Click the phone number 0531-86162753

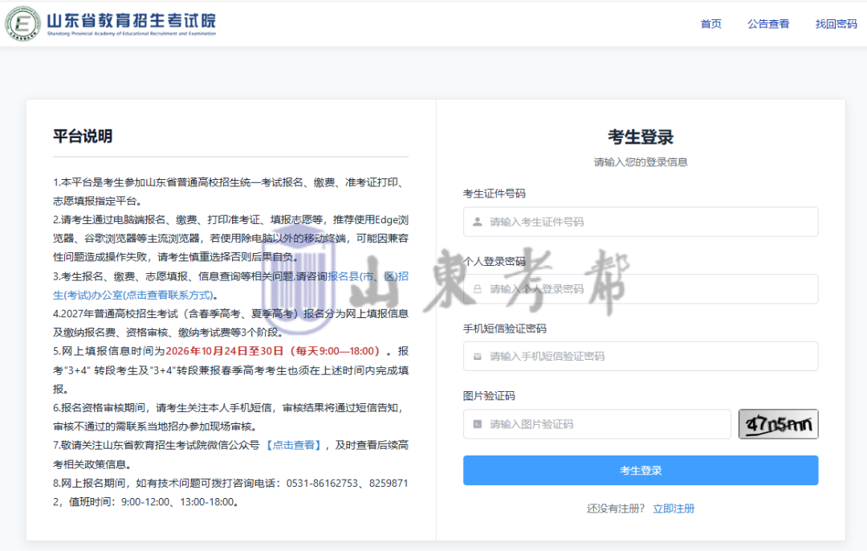point(323,483)
